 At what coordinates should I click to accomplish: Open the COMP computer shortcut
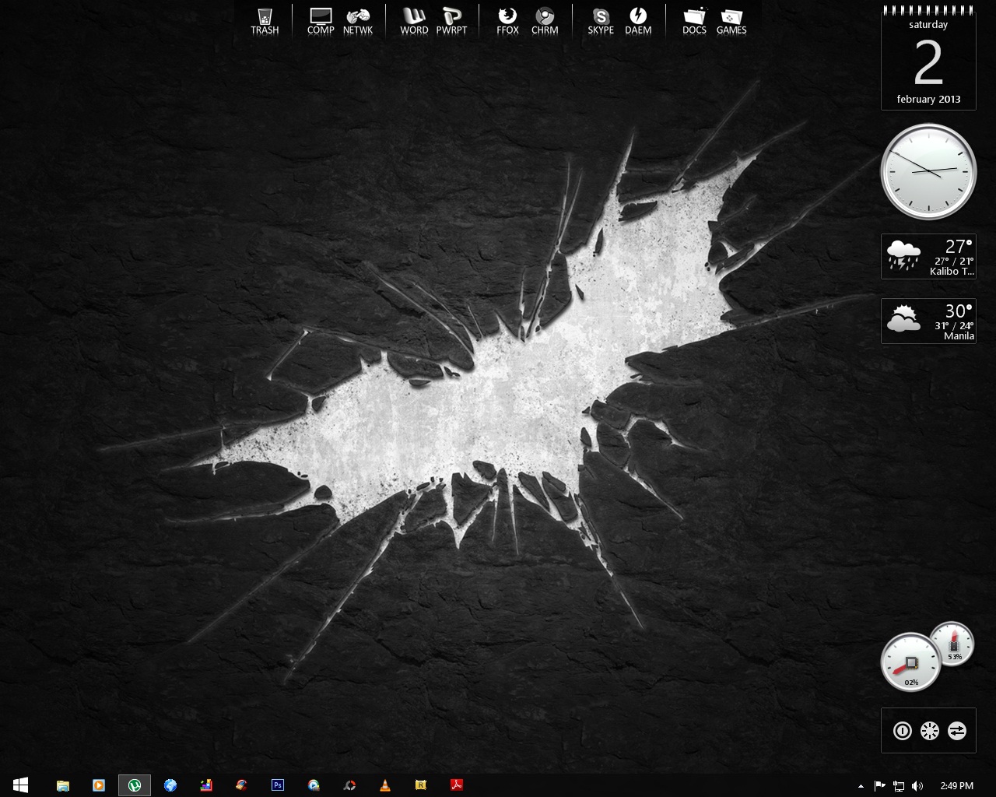pyautogui.click(x=321, y=21)
